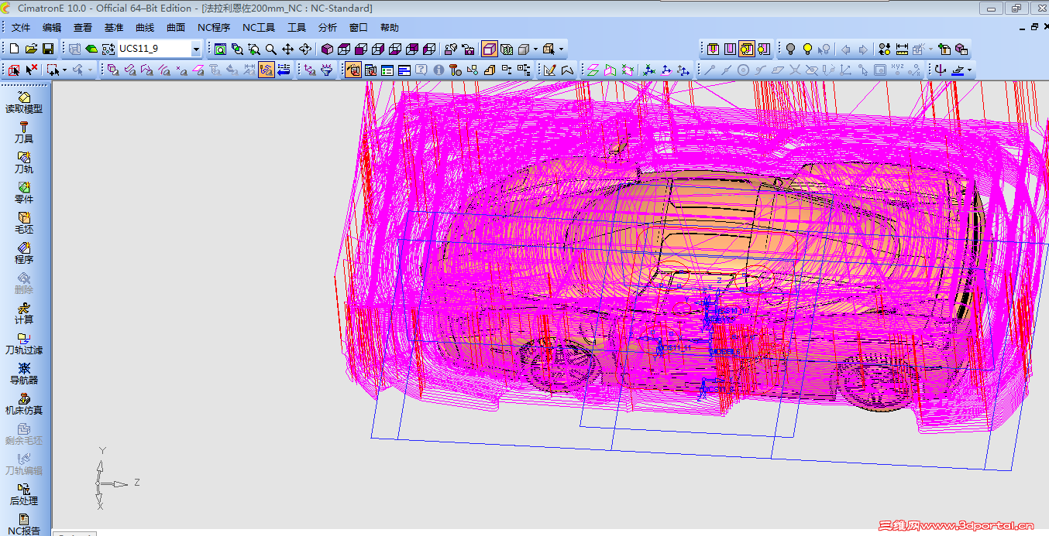The height and width of the screenshot is (536, 1049).
Task: Click the left pink tool-in-frame icon
Action: click(x=714, y=49)
